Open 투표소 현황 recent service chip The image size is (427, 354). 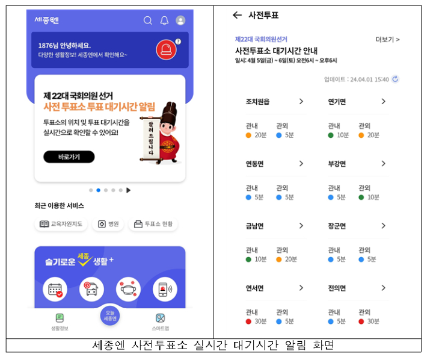point(153,224)
